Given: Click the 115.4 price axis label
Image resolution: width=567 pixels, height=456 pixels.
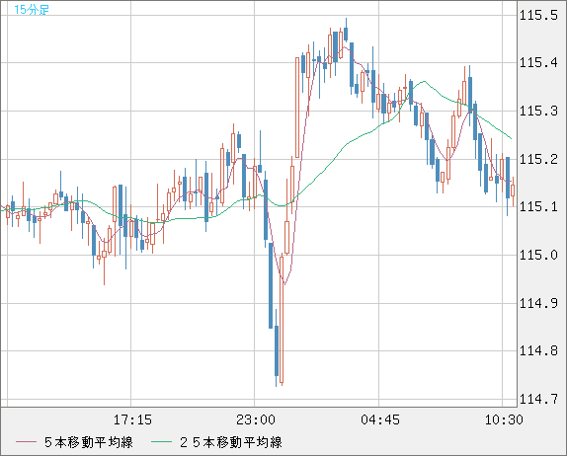Looking at the screenshot, I should (538, 63).
